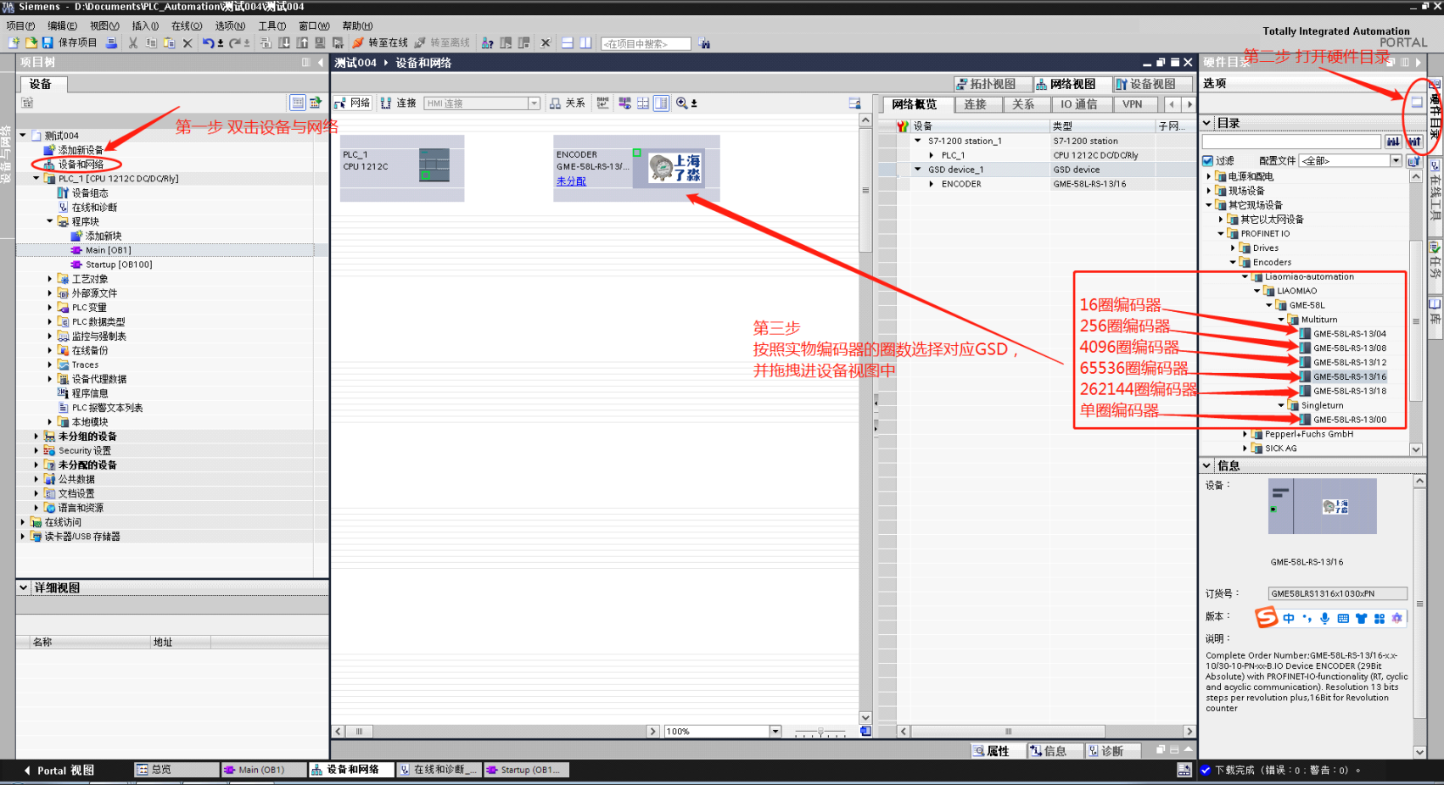Click the Go offline (转至离线) button
The image size is (1444, 785).
pyautogui.click(x=442, y=42)
